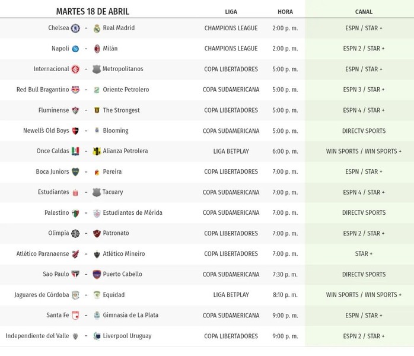Click DIRECTV SPORTS channel for Newell's match

click(364, 131)
